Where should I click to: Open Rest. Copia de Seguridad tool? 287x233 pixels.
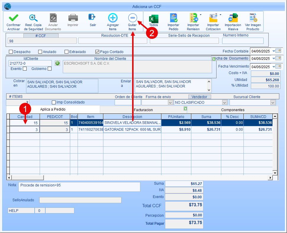coord(33,18)
